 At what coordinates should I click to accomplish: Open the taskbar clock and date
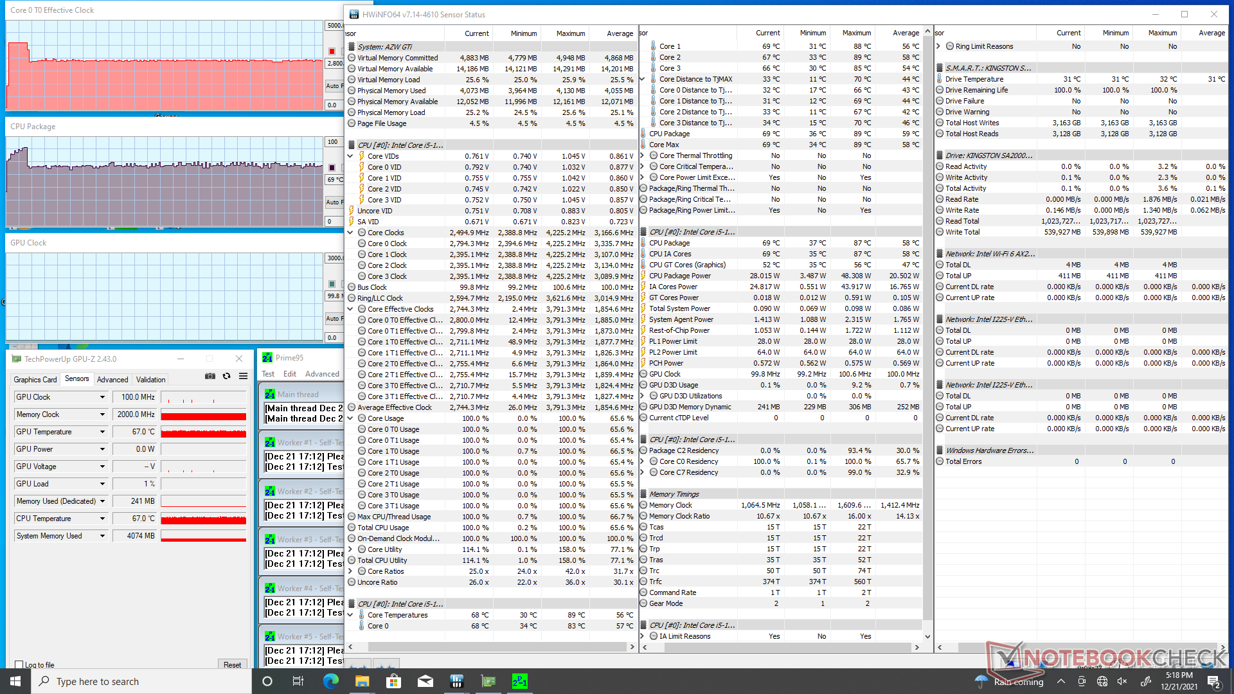point(1179,681)
